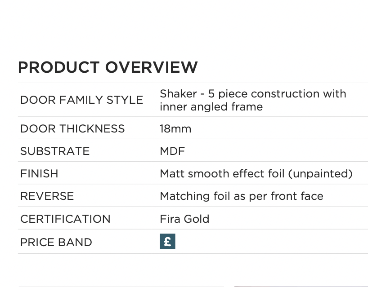Click the 'Matt smooth effect foil' text
The image size is (368, 287).
(222, 174)
